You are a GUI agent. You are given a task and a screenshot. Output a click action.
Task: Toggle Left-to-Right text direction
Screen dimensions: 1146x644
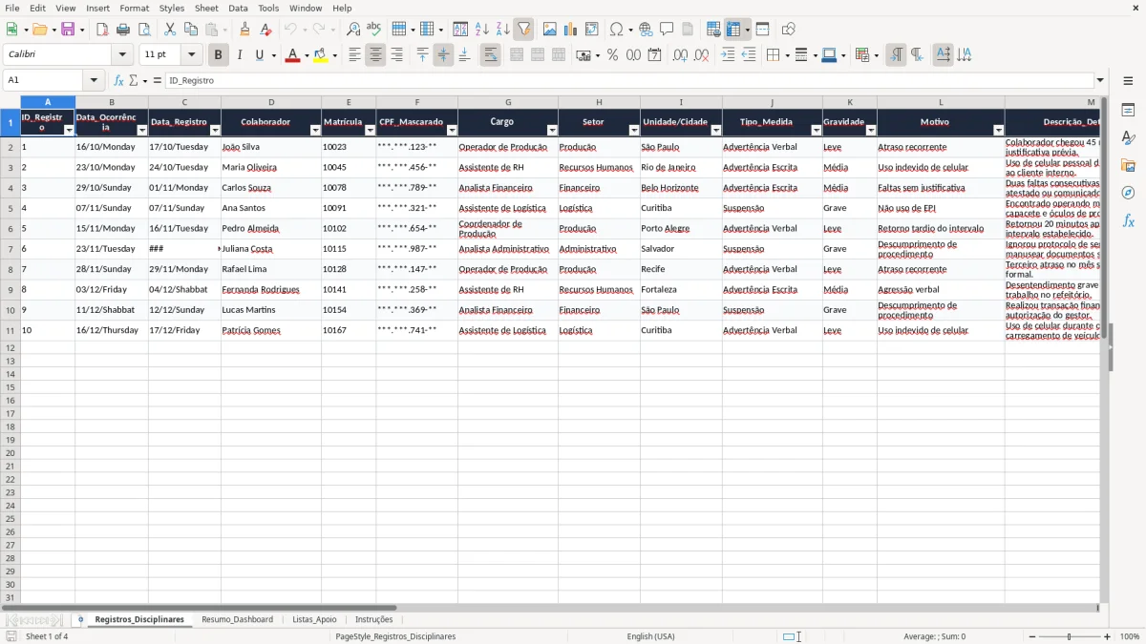[896, 55]
